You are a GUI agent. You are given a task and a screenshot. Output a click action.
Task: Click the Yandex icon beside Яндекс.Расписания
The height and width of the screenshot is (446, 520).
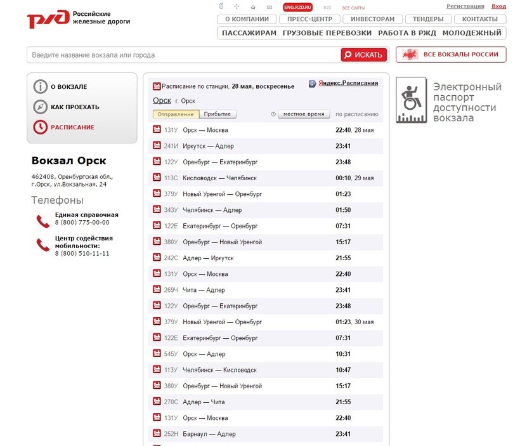(312, 83)
